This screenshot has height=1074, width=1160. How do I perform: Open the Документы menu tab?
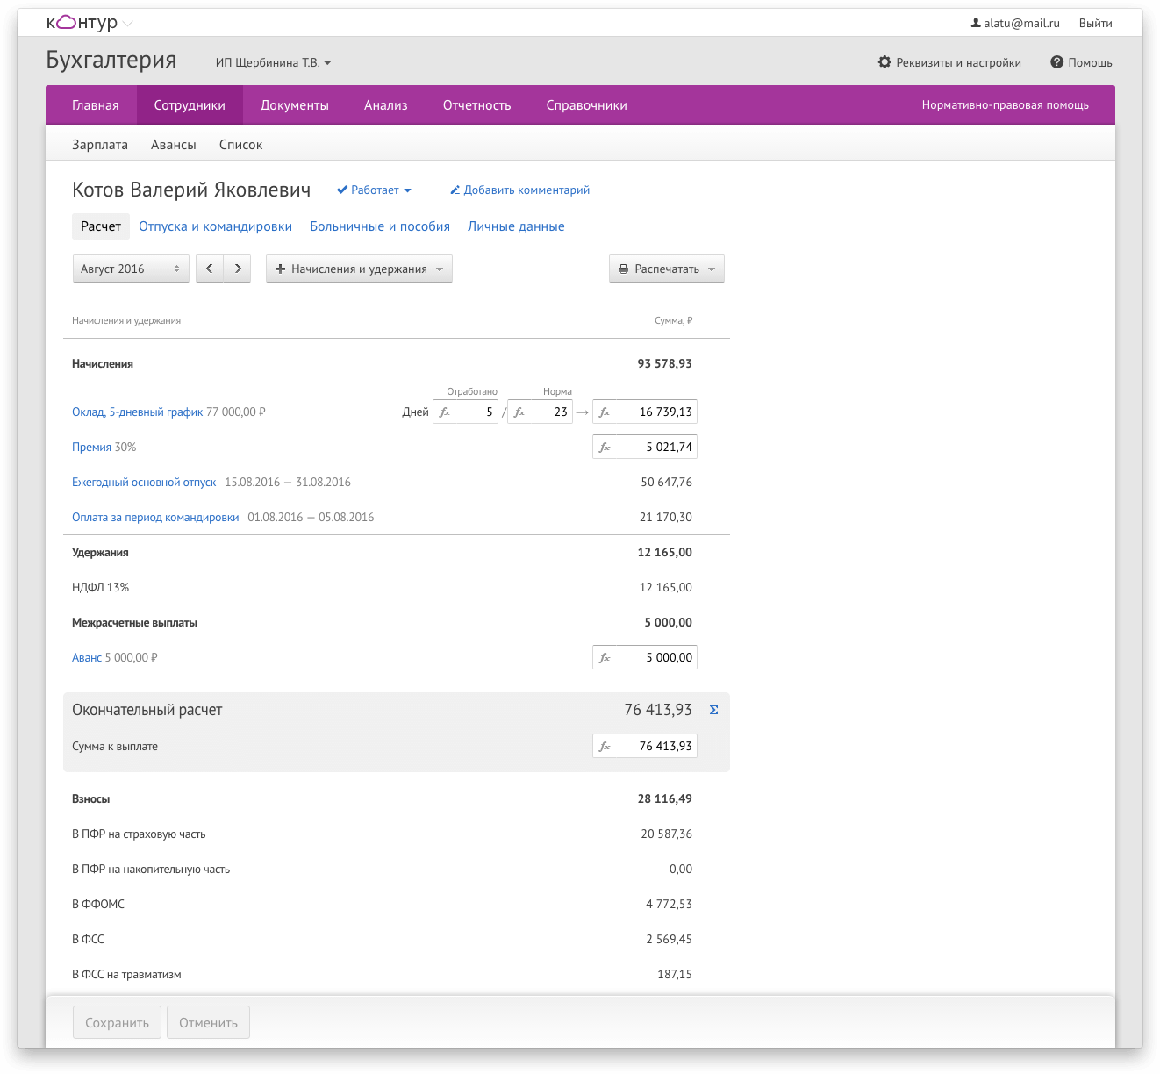[295, 105]
